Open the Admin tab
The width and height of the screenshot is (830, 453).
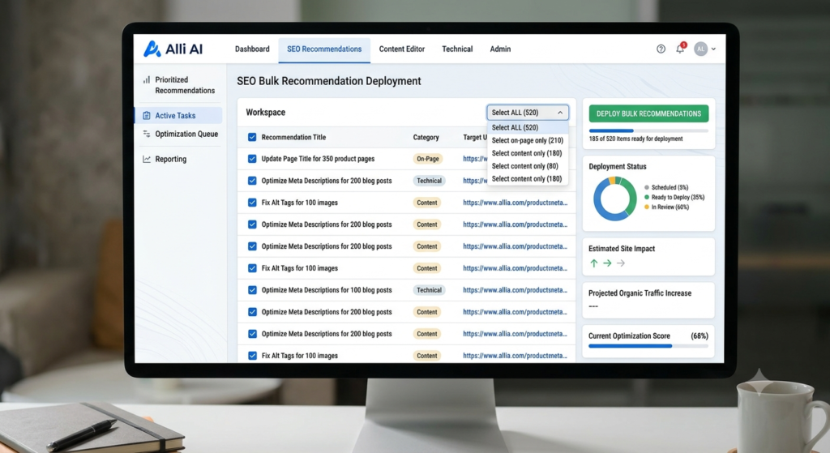[500, 49]
